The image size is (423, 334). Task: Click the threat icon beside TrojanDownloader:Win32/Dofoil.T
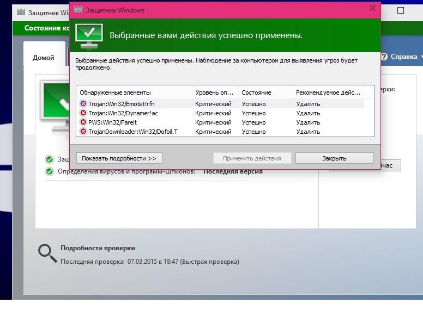[83, 131]
